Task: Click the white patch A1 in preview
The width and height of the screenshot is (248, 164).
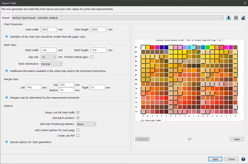Action: click(x=143, y=47)
